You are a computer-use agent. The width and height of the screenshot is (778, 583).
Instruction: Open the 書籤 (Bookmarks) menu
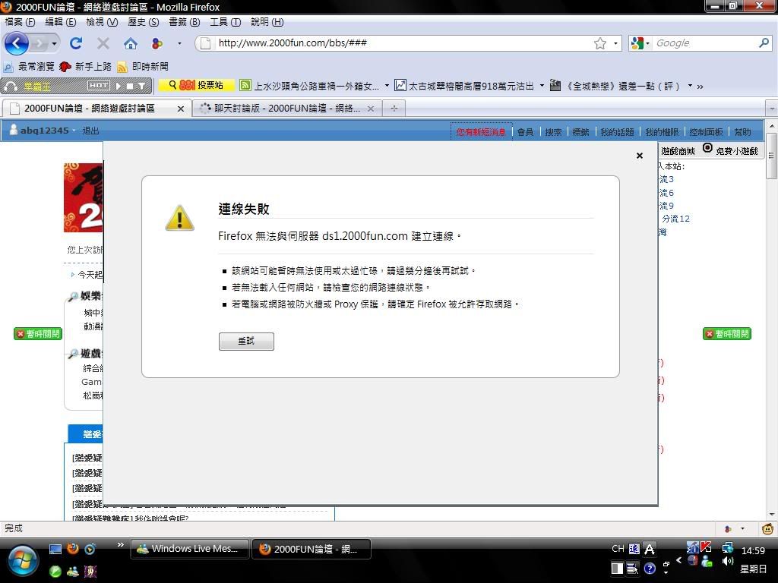pyautogui.click(x=184, y=22)
